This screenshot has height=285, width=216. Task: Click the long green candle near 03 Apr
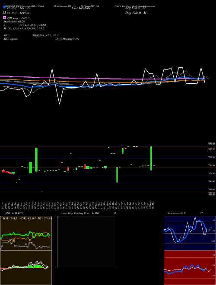point(117,175)
